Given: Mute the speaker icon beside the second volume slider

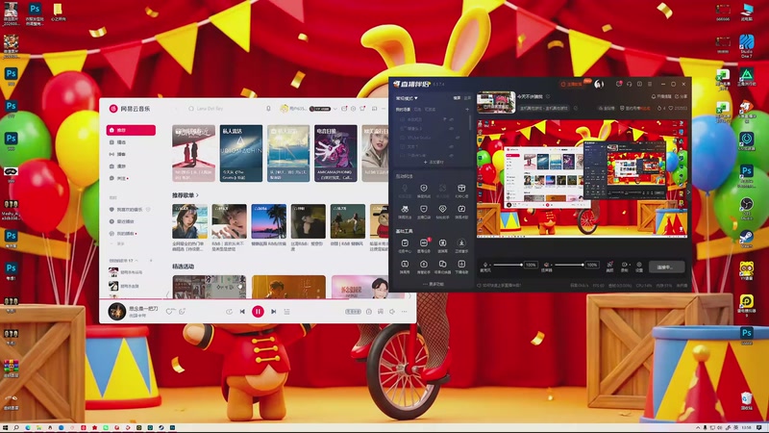Looking at the screenshot, I should coord(546,265).
